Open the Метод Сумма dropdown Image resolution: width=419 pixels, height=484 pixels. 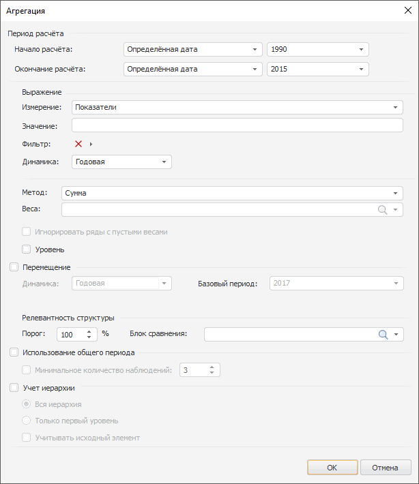click(395, 193)
